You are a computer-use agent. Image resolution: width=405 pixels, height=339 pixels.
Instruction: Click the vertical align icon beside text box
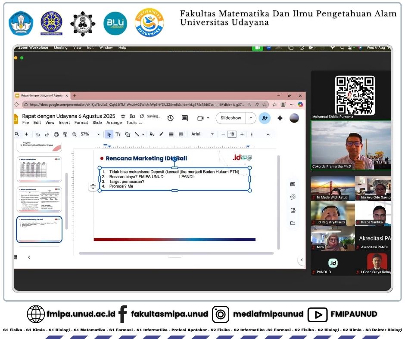pyautogui.click(x=93, y=186)
